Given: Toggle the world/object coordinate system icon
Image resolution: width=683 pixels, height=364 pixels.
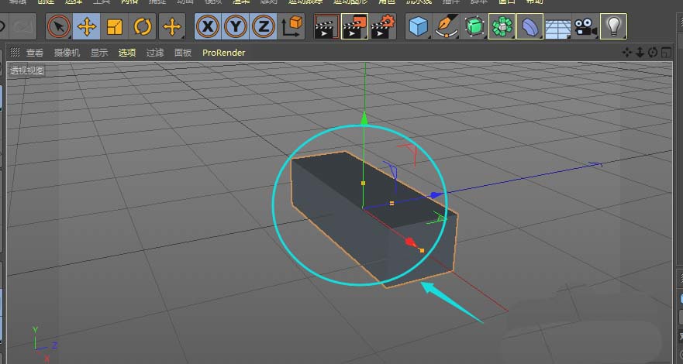Looking at the screenshot, I should coord(291,26).
